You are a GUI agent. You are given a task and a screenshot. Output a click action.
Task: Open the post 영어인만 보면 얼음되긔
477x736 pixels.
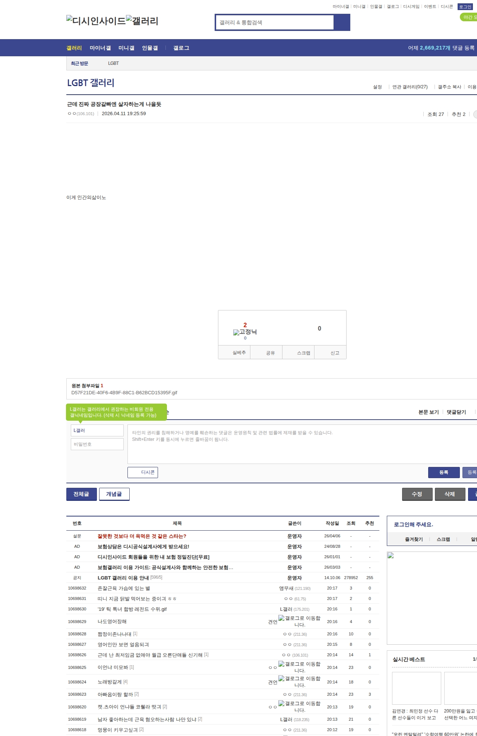[123, 645]
